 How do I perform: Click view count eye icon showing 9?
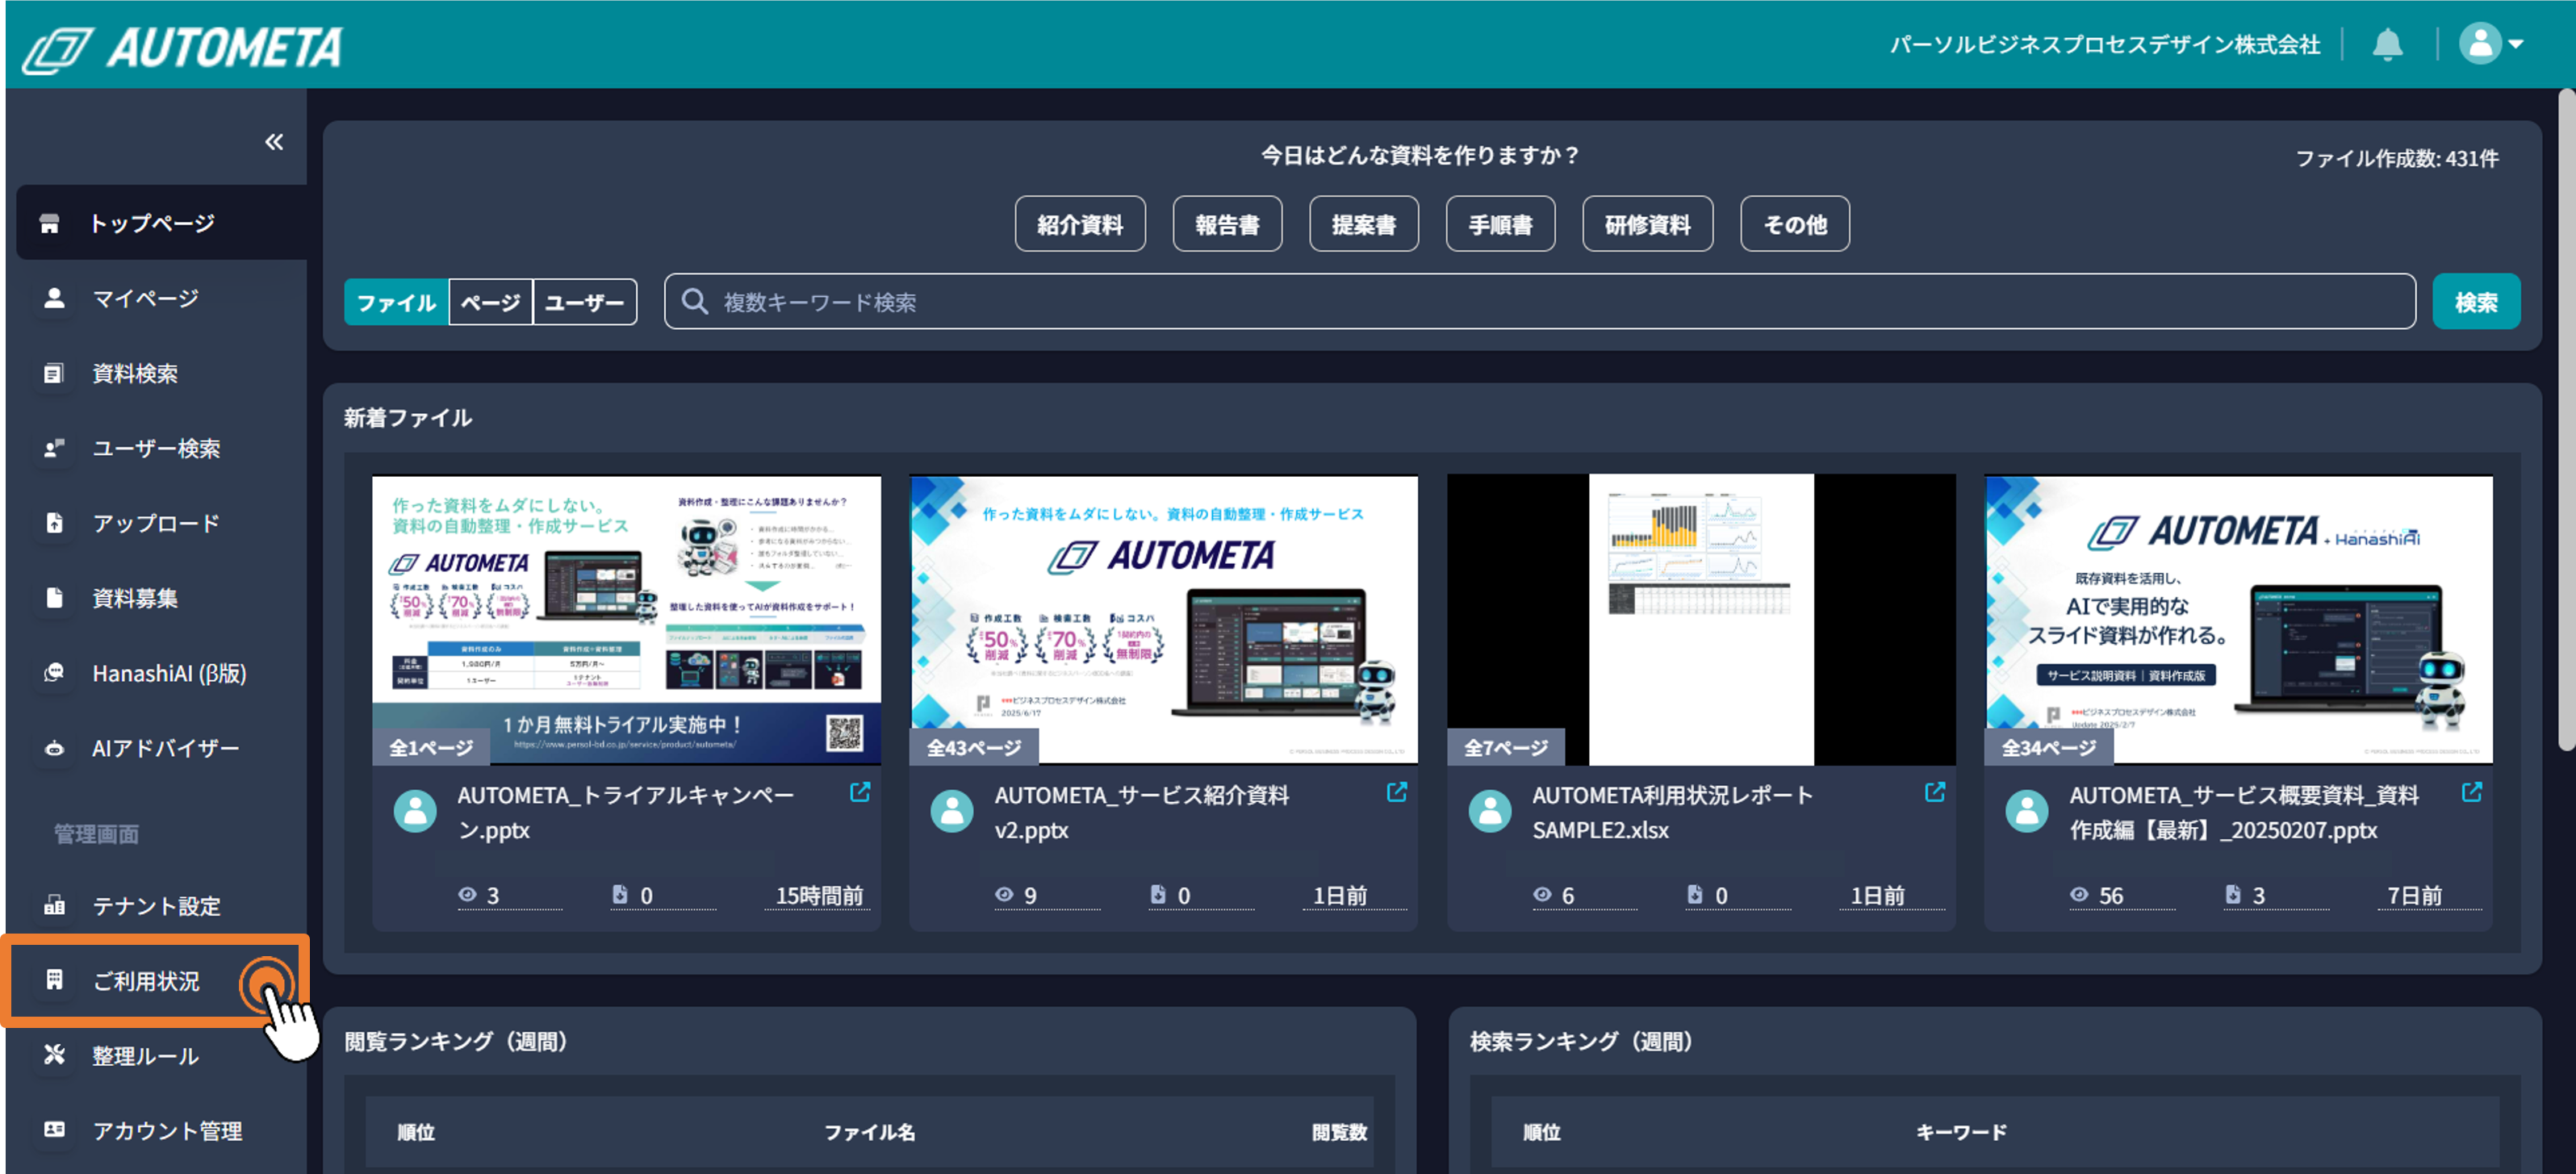point(1004,894)
